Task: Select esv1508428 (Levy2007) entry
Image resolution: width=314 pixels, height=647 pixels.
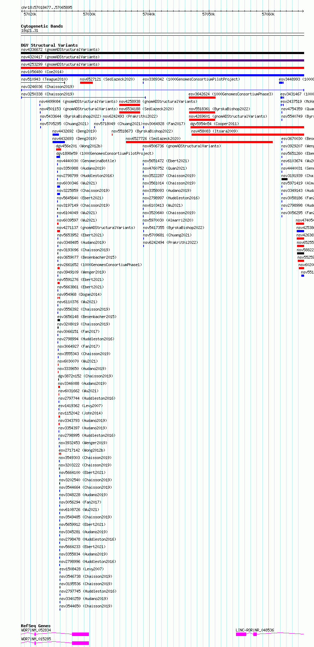Action: pos(81,569)
